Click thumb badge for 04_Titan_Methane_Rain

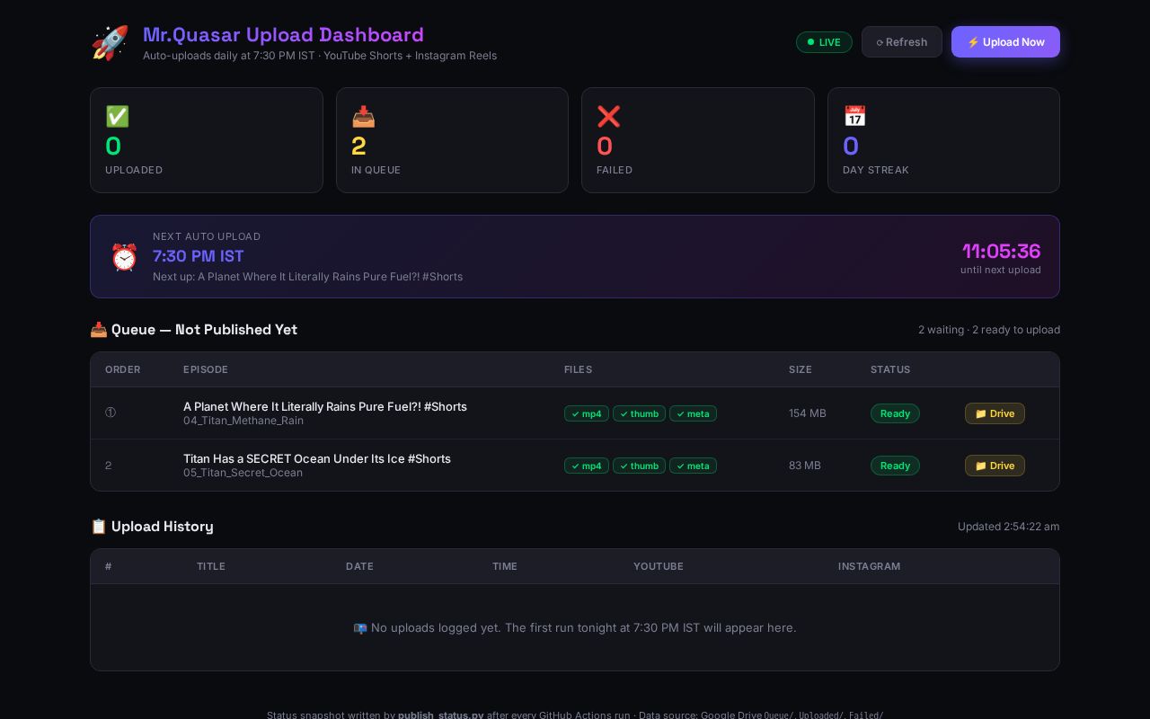pos(639,413)
